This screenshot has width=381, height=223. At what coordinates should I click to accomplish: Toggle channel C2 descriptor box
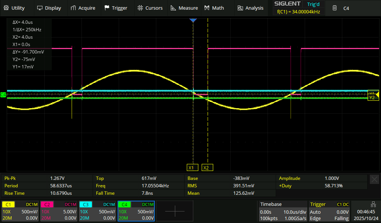point(59,211)
